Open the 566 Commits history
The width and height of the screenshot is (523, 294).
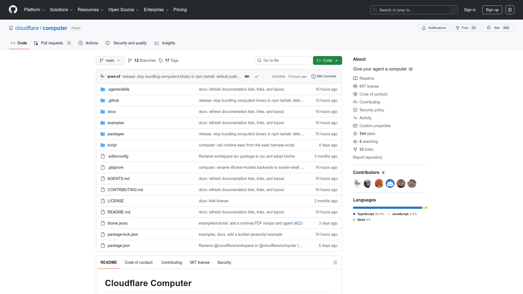pos(324,76)
